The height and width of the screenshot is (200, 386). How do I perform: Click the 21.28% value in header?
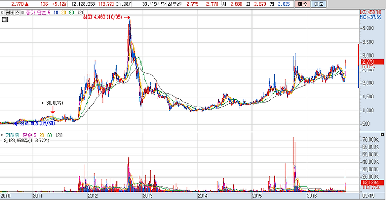[123, 4]
